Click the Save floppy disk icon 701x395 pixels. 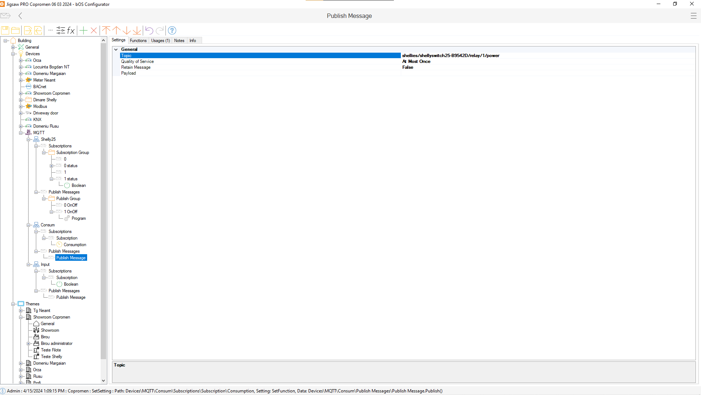[5, 30]
